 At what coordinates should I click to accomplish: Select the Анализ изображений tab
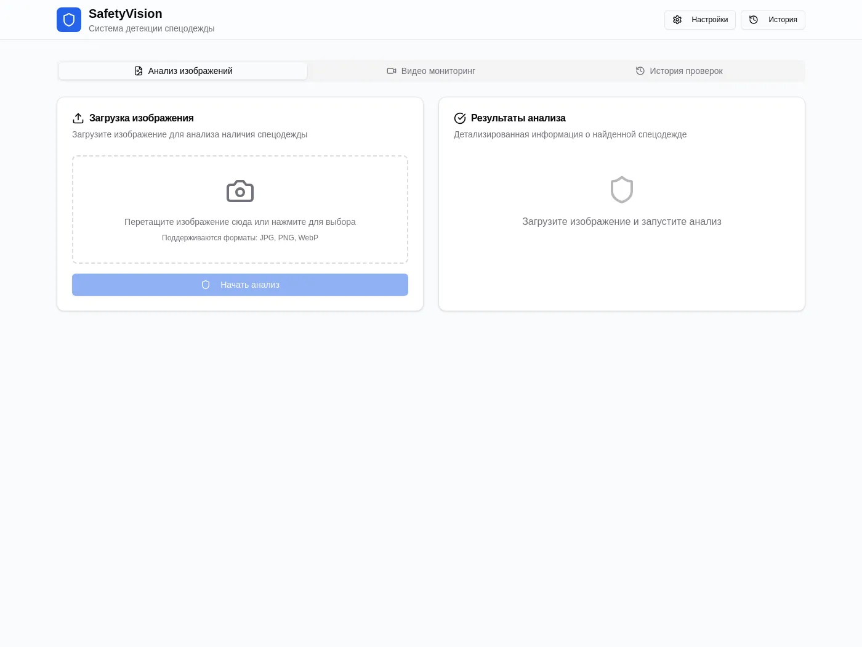point(183,71)
